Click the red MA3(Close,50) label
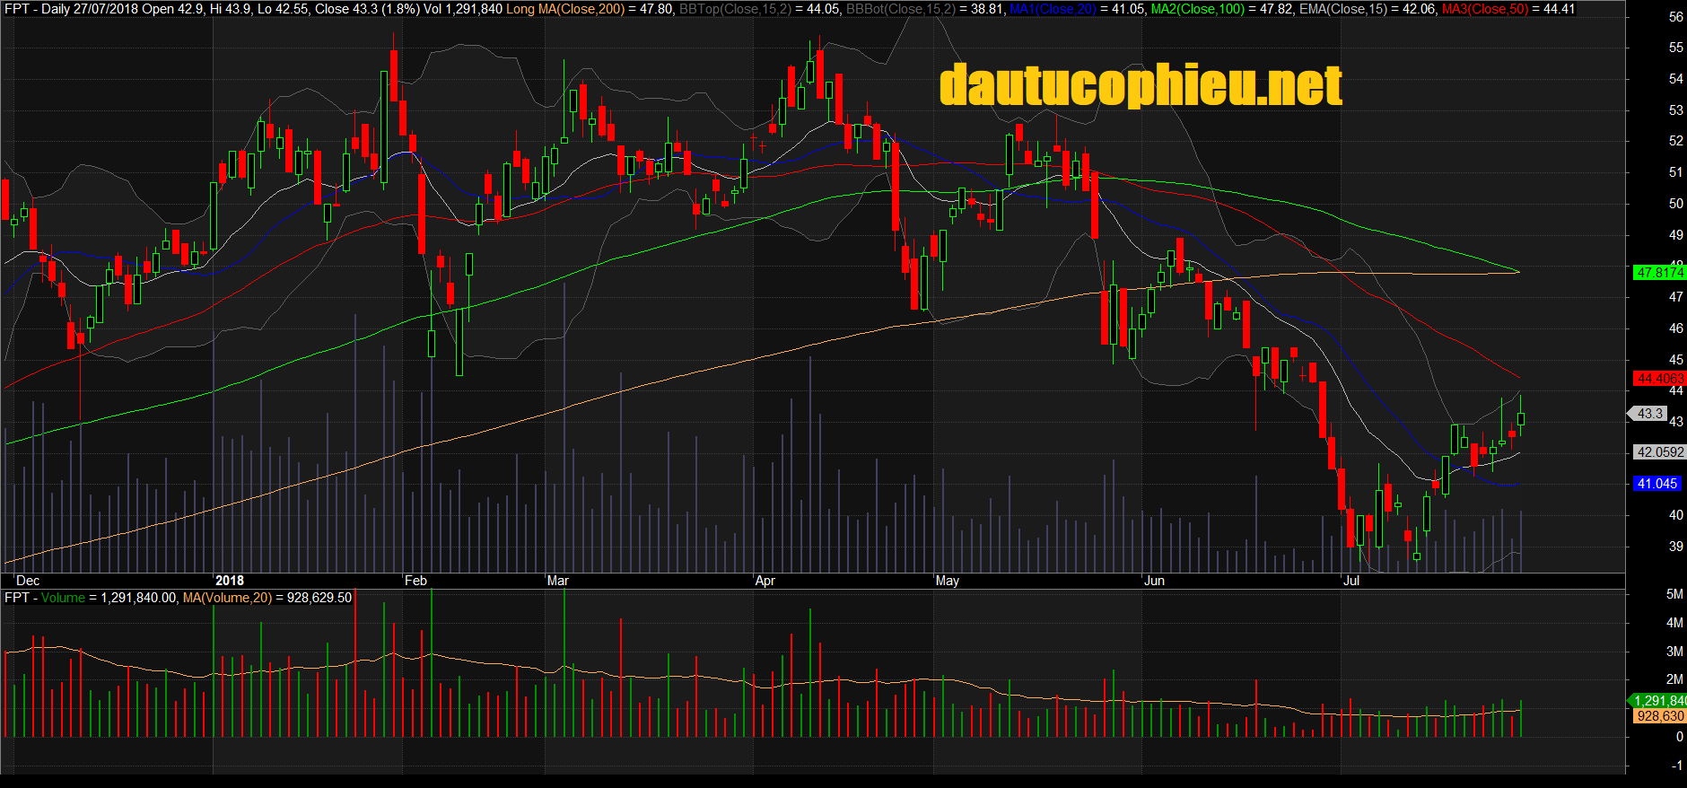This screenshot has width=1687, height=788. [1484, 9]
